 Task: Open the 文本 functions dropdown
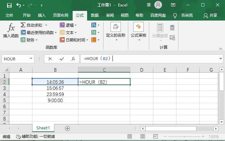68,32
